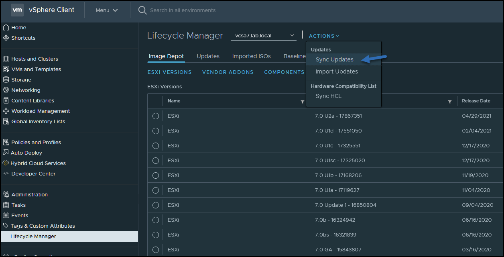Select radio for ESXi 7.0b - 16324942
The width and height of the screenshot is (504, 257).
pyautogui.click(x=156, y=220)
